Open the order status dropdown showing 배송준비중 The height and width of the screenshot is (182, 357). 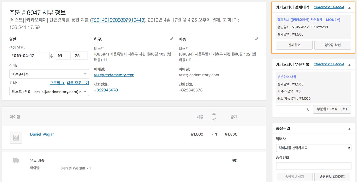pyautogui.click(x=49, y=74)
